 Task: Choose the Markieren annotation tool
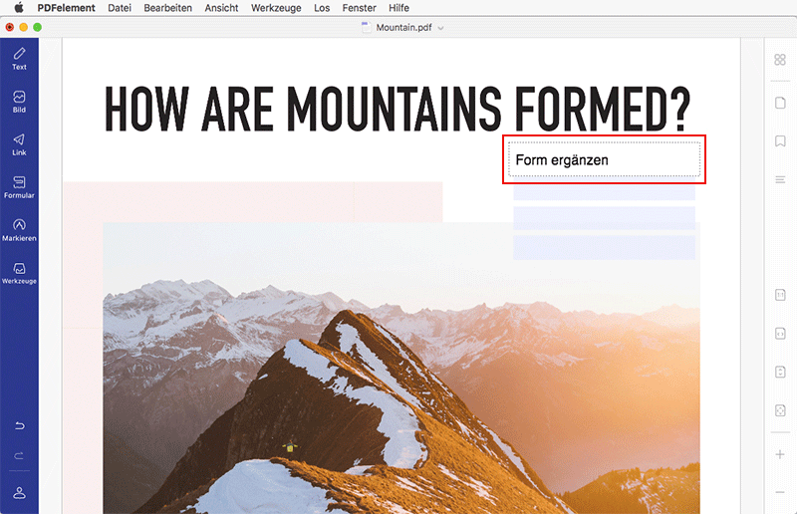19,230
